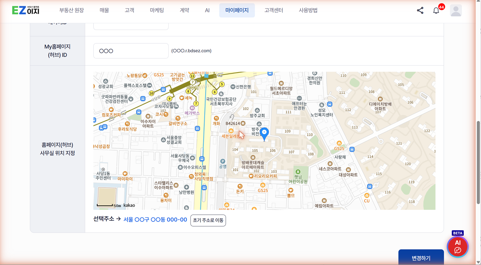The image size is (481, 265).
Task: Click the 예림아파트 apartment icon
Action: (x=324, y=201)
